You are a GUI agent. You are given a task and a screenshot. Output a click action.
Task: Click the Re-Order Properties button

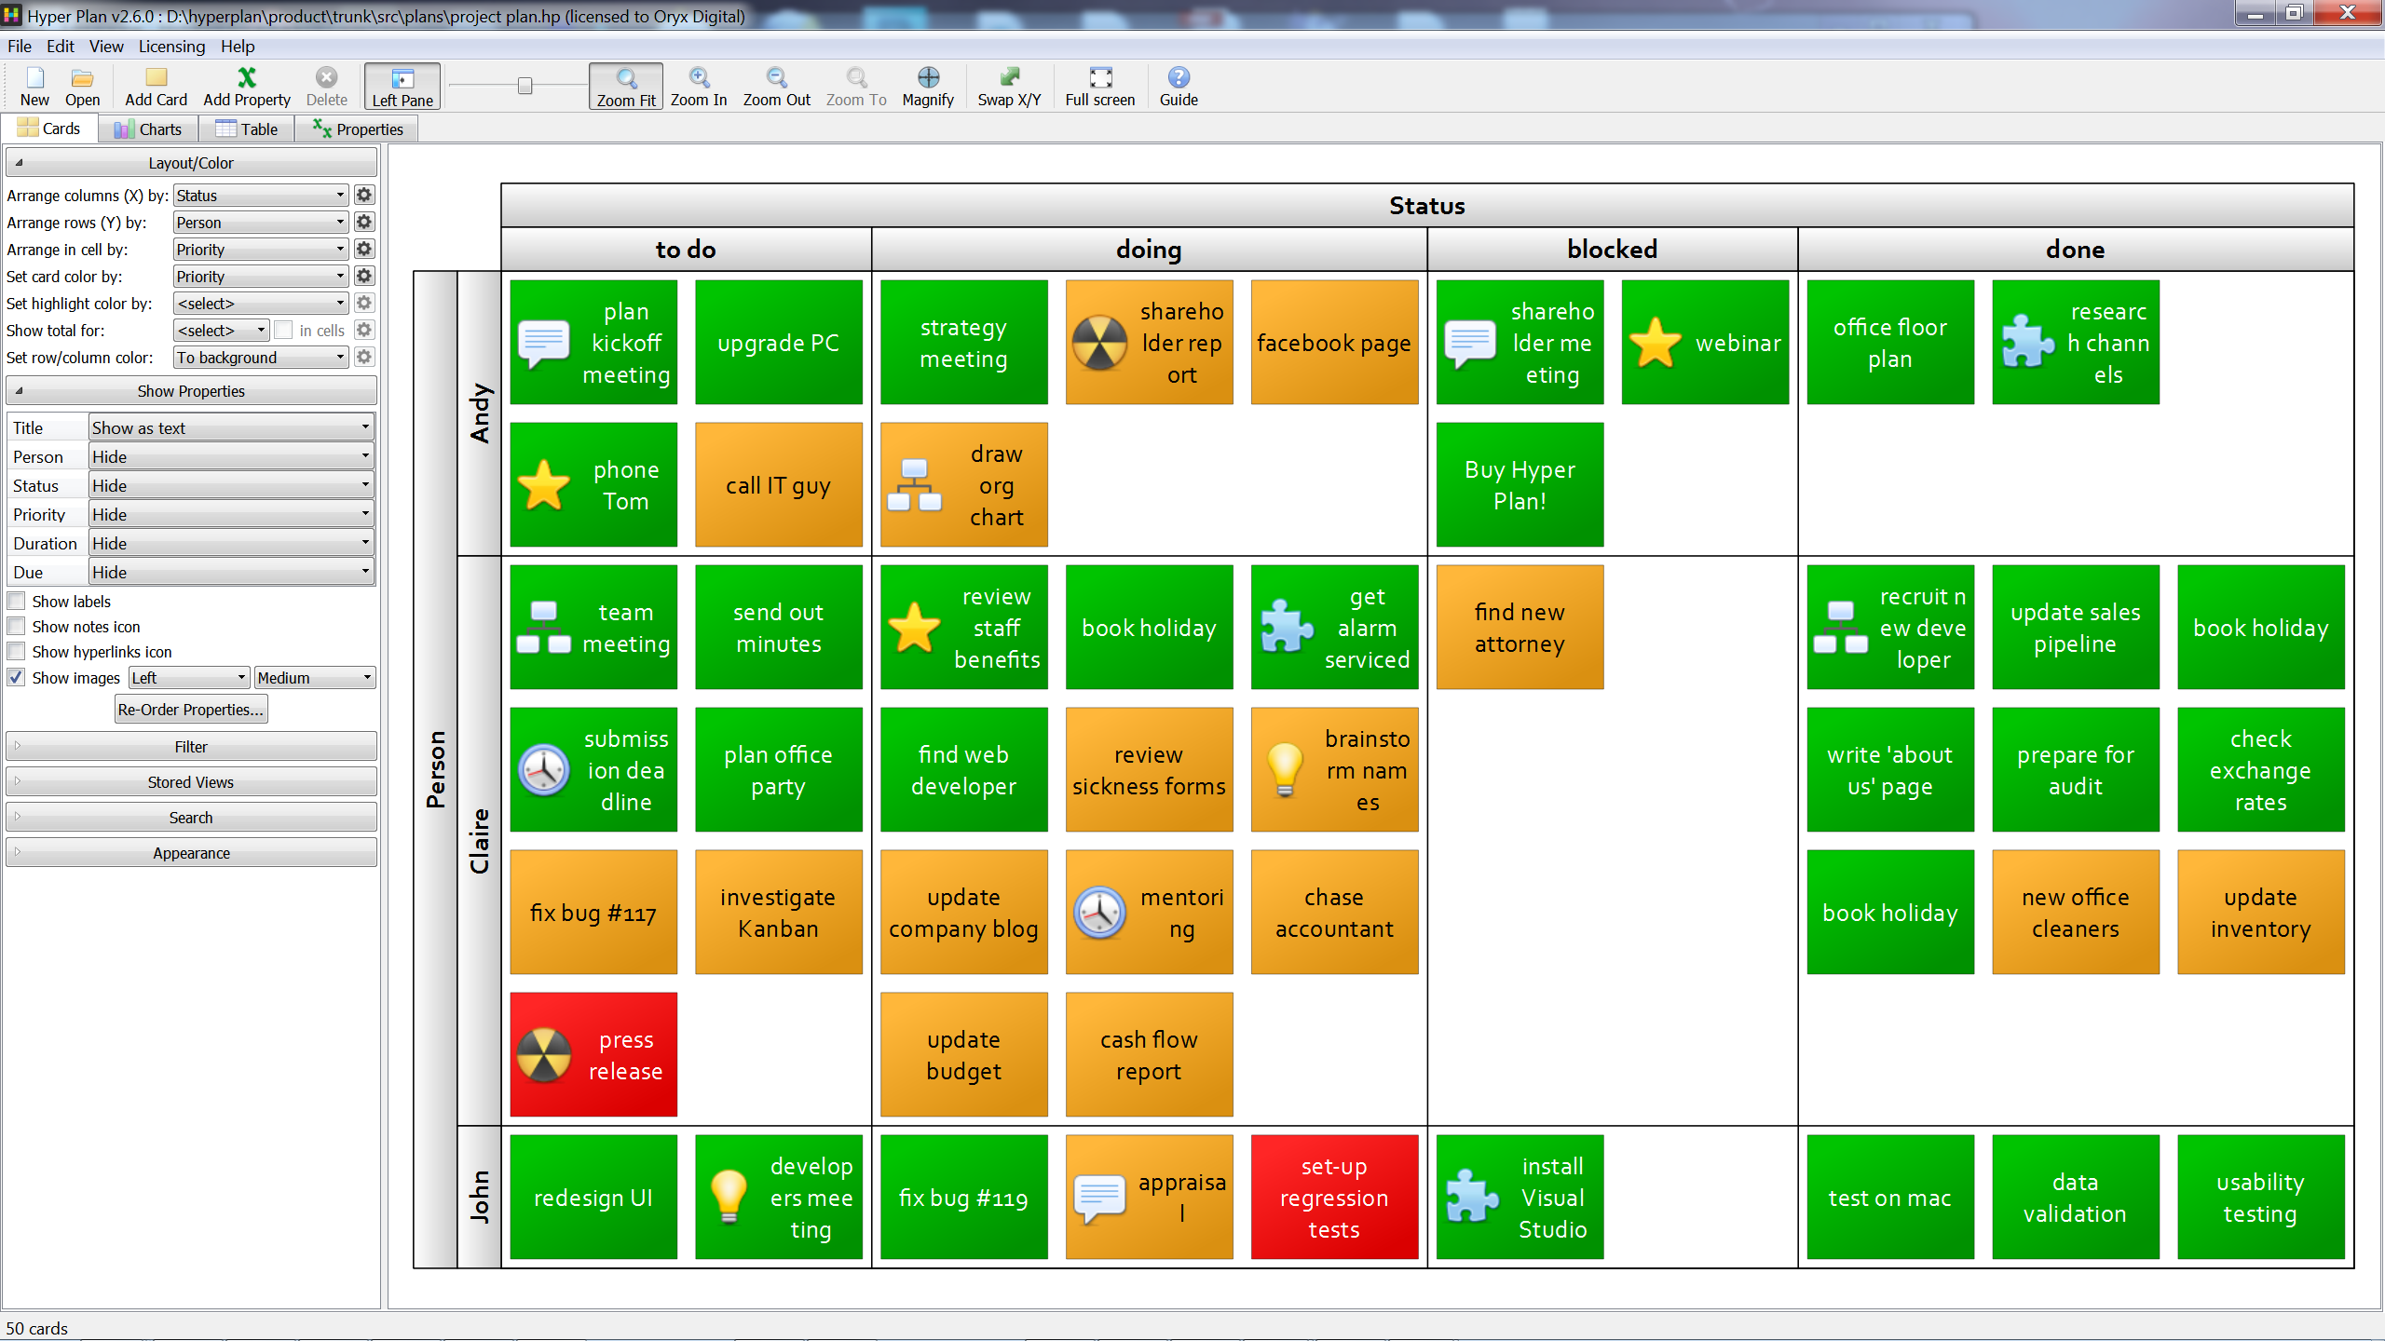pyautogui.click(x=191, y=710)
